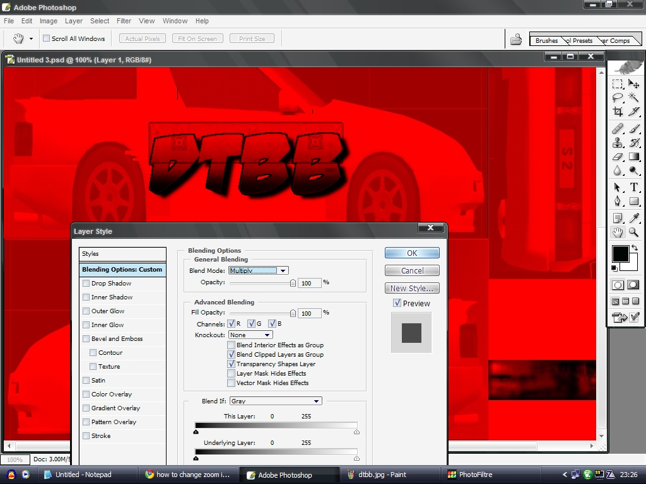Open background color picker
This screenshot has height=484, width=646.
(632, 267)
